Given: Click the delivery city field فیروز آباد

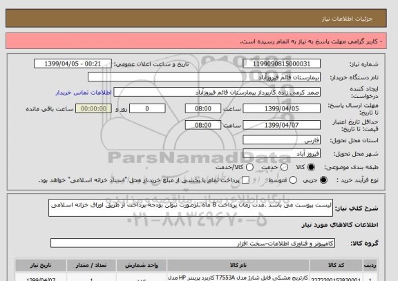Looking at the screenshot, I should 281,153.
